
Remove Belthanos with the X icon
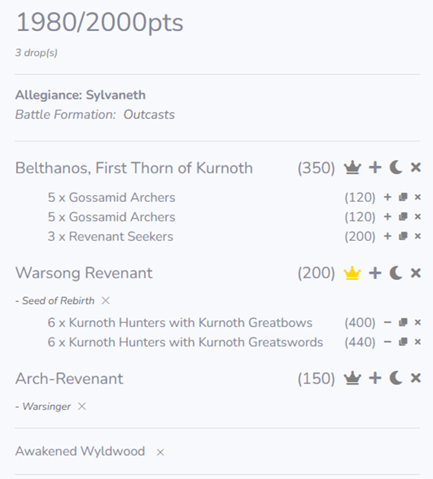coord(415,168)
